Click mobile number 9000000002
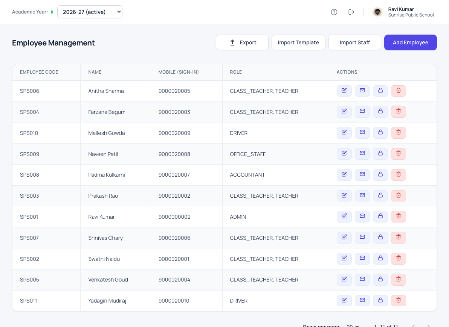Viewport: 449px width, 327px height. [174, 217]
